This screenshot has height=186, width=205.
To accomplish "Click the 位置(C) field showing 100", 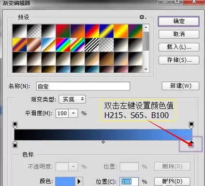I will [129, 182].
